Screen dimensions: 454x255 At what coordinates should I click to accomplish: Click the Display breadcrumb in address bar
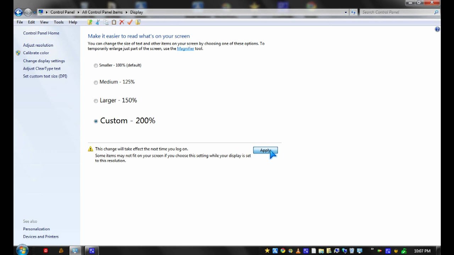tap(137, 12)
